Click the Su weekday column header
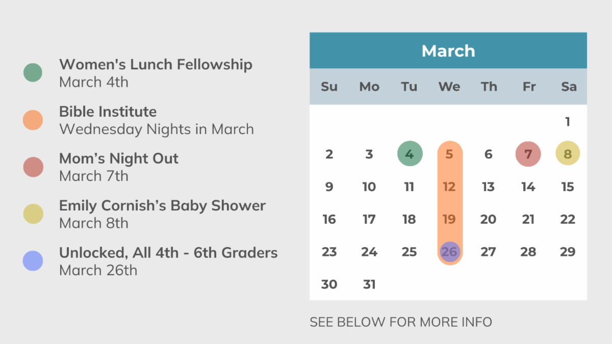612x344 pixels. pyautogui.click(x=329, y=87)
